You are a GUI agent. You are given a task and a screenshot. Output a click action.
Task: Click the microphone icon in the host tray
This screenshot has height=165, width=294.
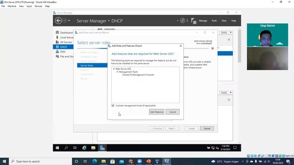pos(256,161)
